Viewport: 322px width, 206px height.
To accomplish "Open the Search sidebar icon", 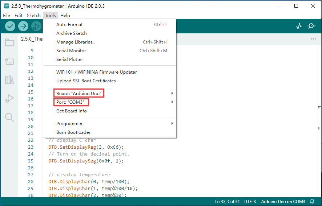I will click(9, 118).
